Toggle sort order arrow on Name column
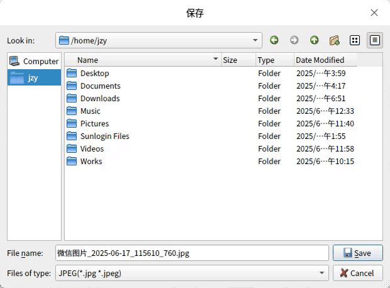This screenshot has height=288, width=390. [x=215, y=59]
